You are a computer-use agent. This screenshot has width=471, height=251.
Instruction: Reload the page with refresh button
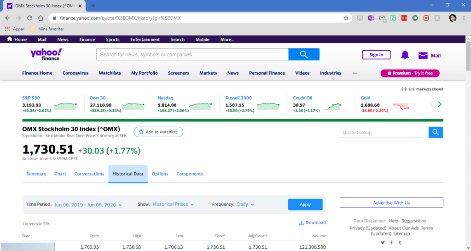pyautogui.click(x=29, y=18)
